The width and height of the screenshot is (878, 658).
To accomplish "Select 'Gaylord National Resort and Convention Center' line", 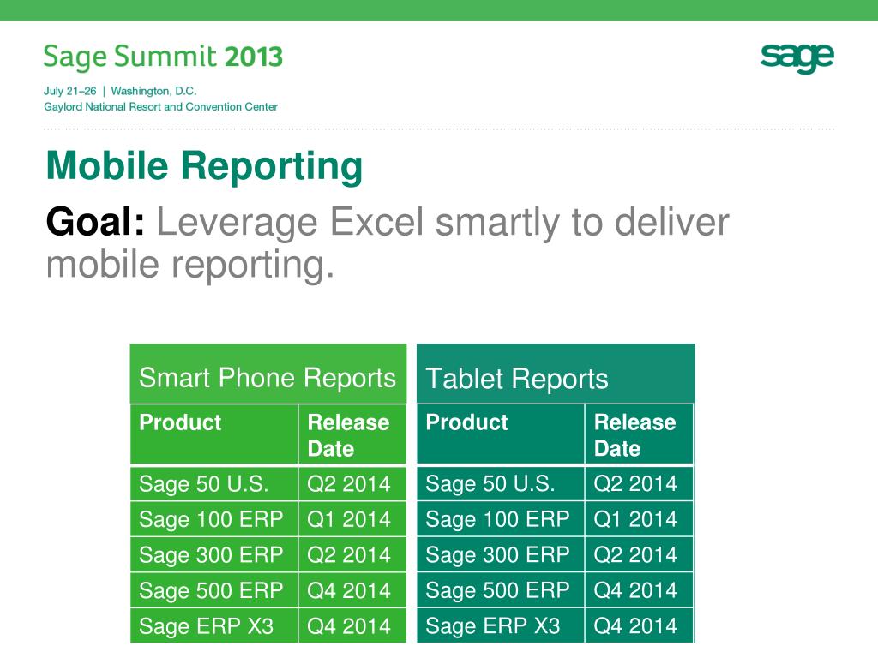I will (x=160, y=106).
